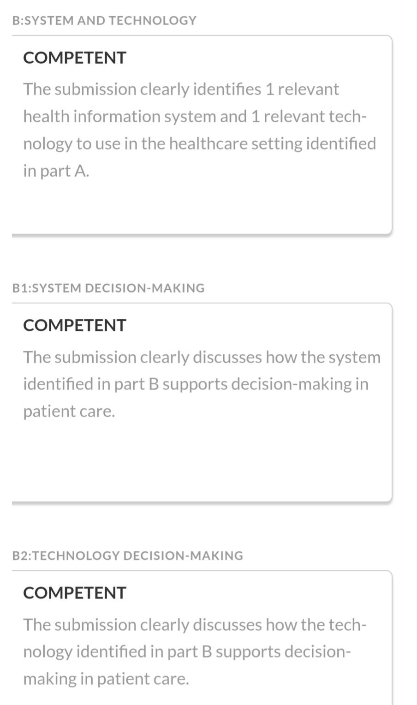Click text 'making in patient care.' in B2

point(106,679)
